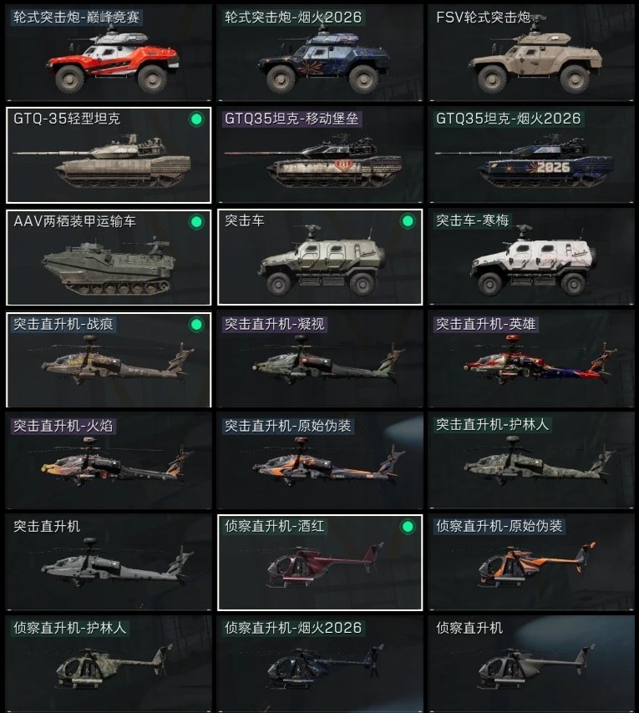Select the 突击直升机-凝视 helicopter skin
Image resolution: width=639 pixels, height=713 pixels.
pyautogui.click(x=320, y=359)
